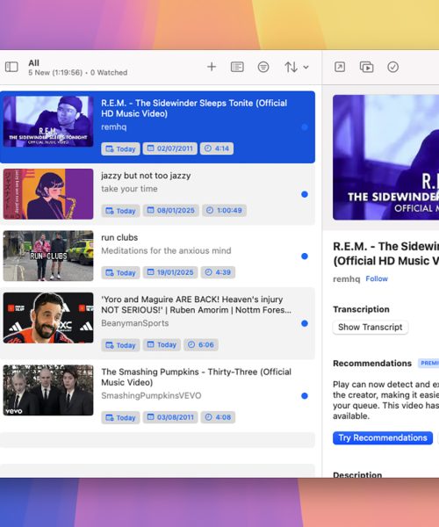The width and height of the screenshot is (439, 527).
Task: Toggle unwatched dot on jazzy video
Action: [305, 194]
